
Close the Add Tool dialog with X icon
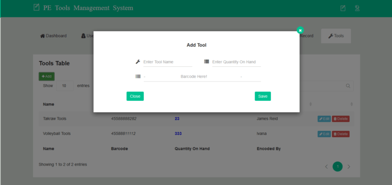[x=300, y=30]
